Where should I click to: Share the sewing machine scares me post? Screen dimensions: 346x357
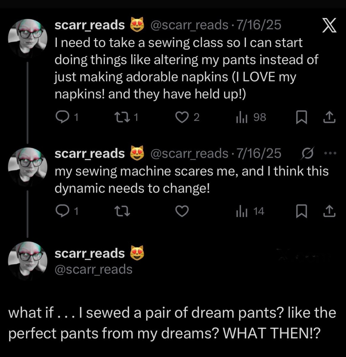tap(329, 211)
